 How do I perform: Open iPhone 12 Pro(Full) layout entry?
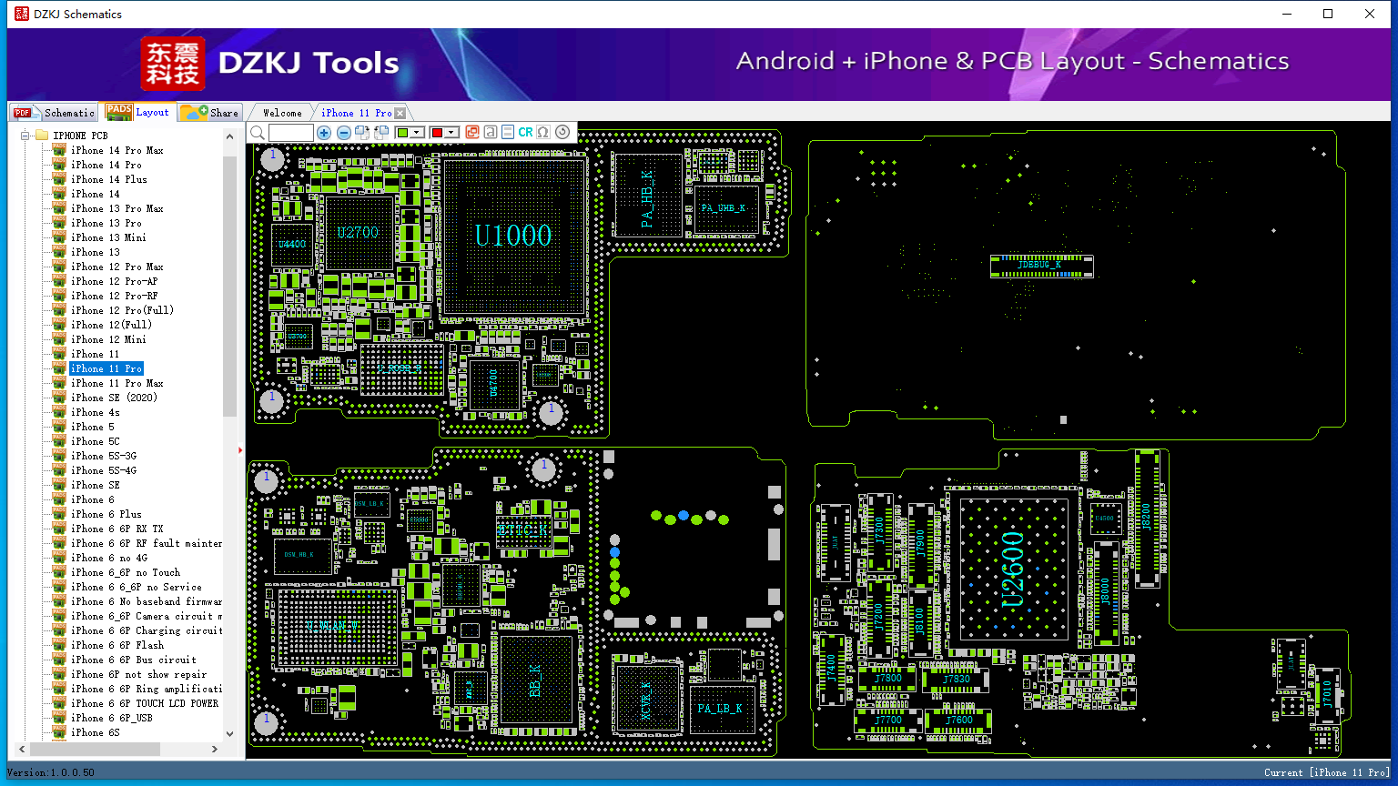123,310
